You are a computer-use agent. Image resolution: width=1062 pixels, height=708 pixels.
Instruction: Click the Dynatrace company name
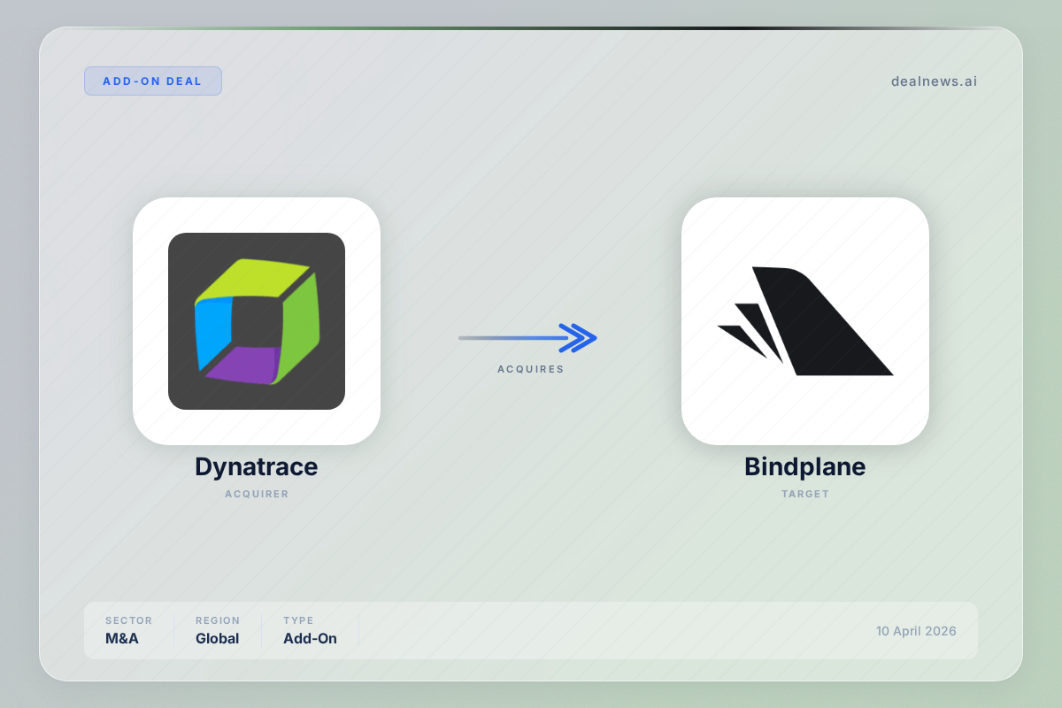(x=256, y=466)
